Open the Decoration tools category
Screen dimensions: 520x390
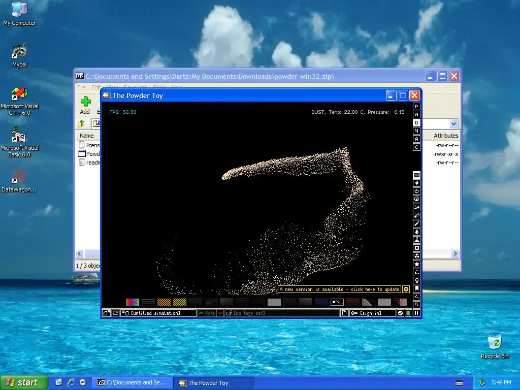click(x=416, y=297)
